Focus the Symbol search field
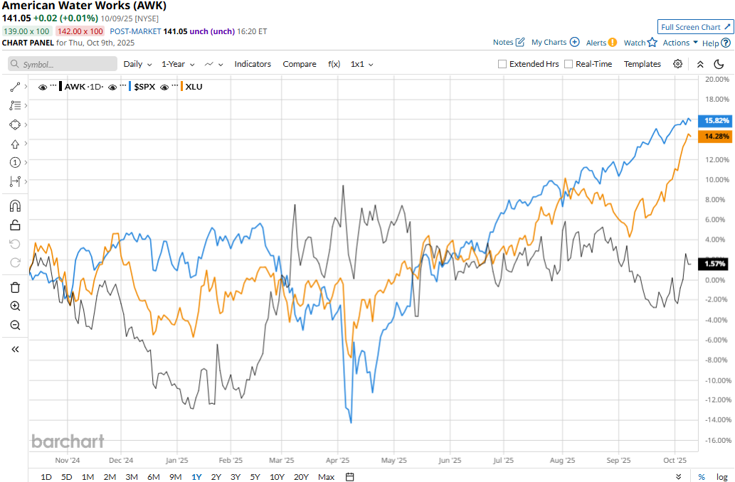Image resolution: width=735 pixels, height=482 pixels. click(63, 64)
